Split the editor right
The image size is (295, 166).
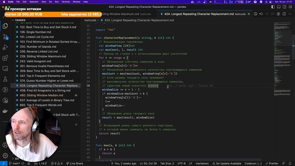click(x=284, y=14)
